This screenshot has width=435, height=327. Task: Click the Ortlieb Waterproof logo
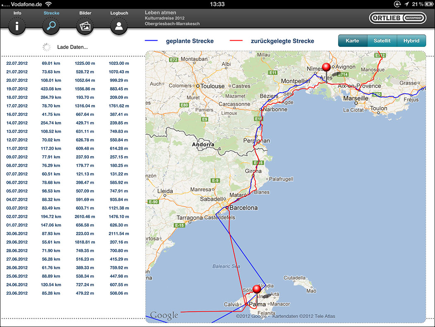coord(397,19)
